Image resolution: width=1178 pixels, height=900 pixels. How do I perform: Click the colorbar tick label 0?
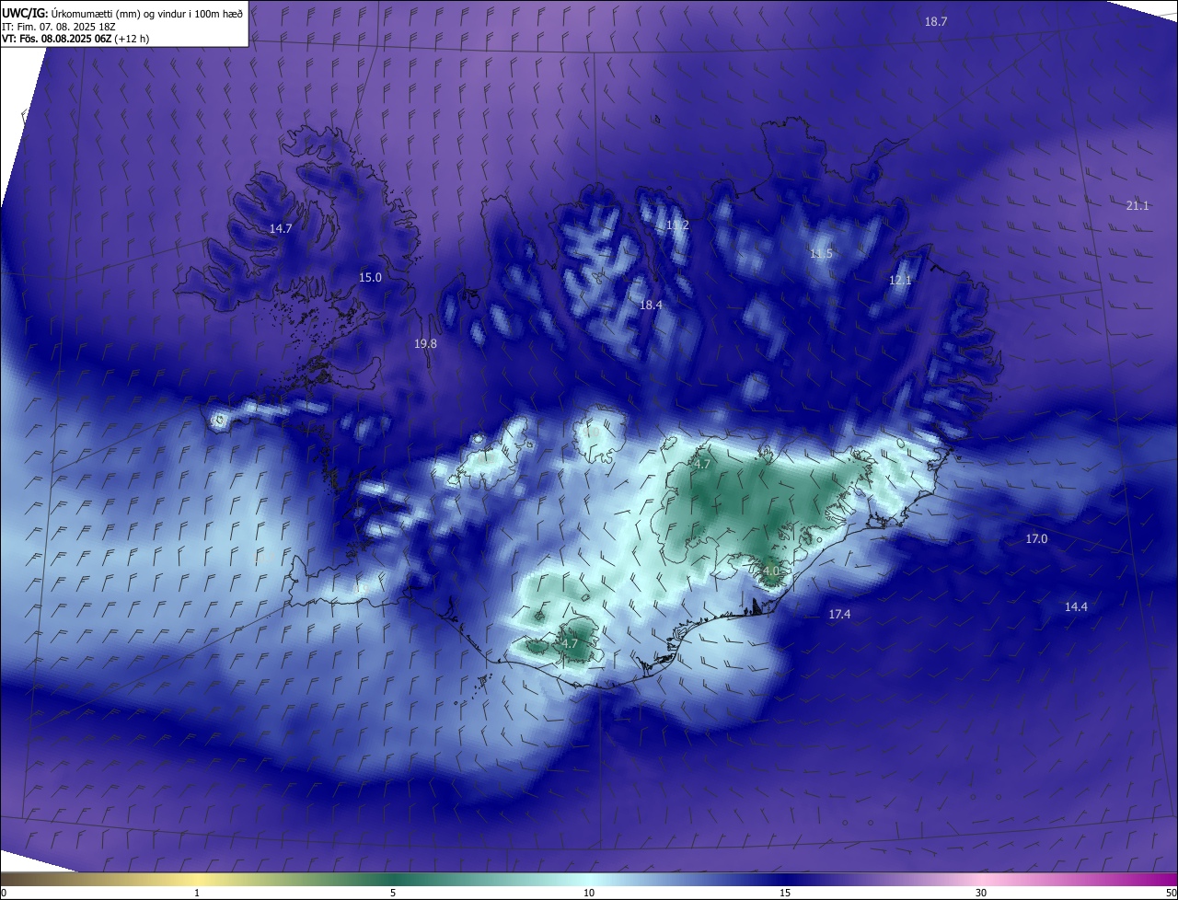[x=4, y=893]
